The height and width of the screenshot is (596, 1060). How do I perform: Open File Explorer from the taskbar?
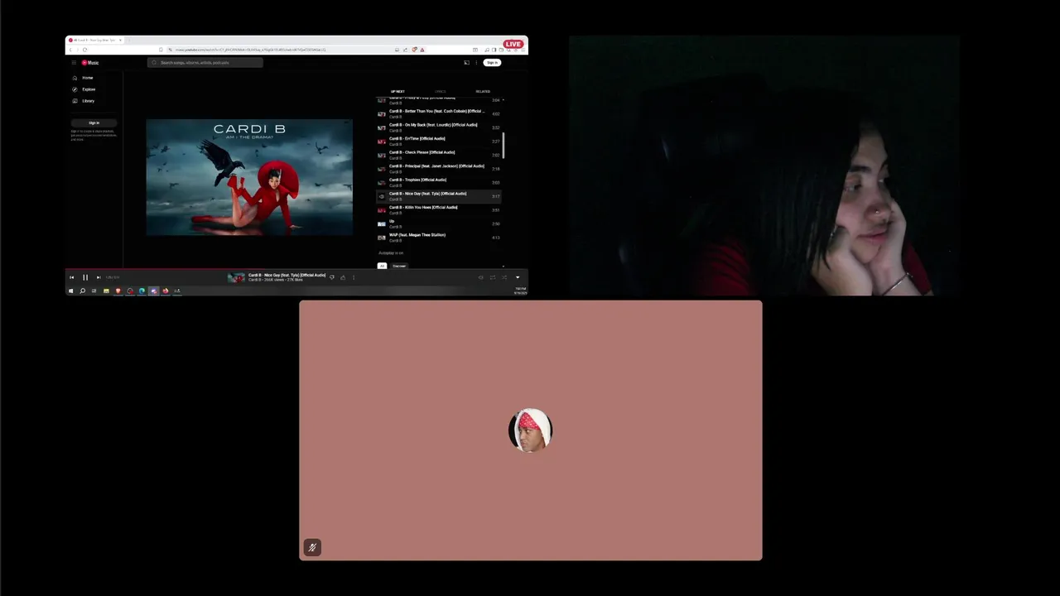coord(106,291)
